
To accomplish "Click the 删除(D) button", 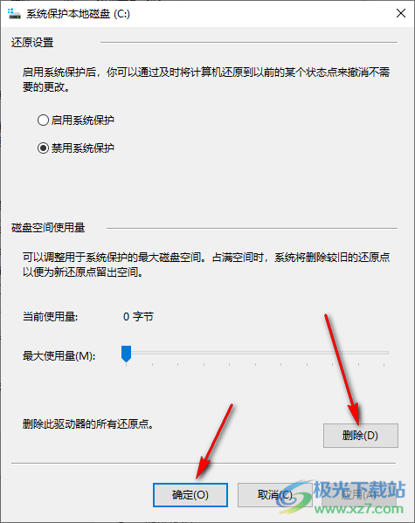I will coord(361,436).
